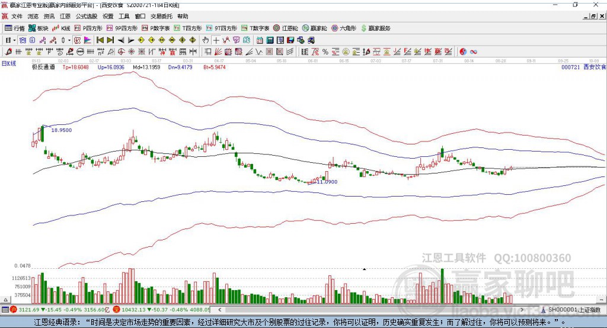Open the 板块 sector view
This screenshot has height=328, width=607.
point(38,28)
